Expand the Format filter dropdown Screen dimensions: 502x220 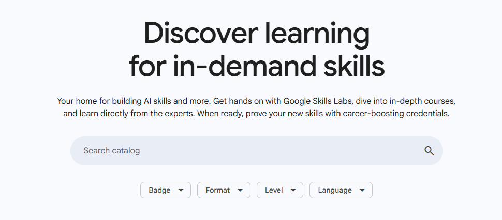point(224,190)
